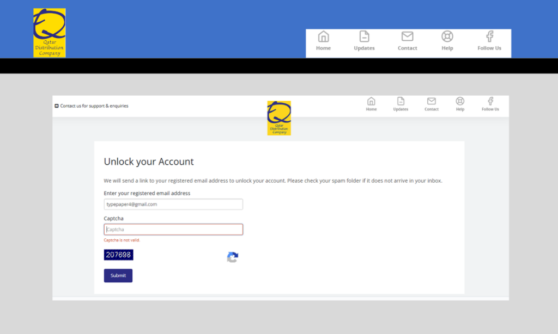Open Help lifebuoy icon in the top header

coord(447,37)
